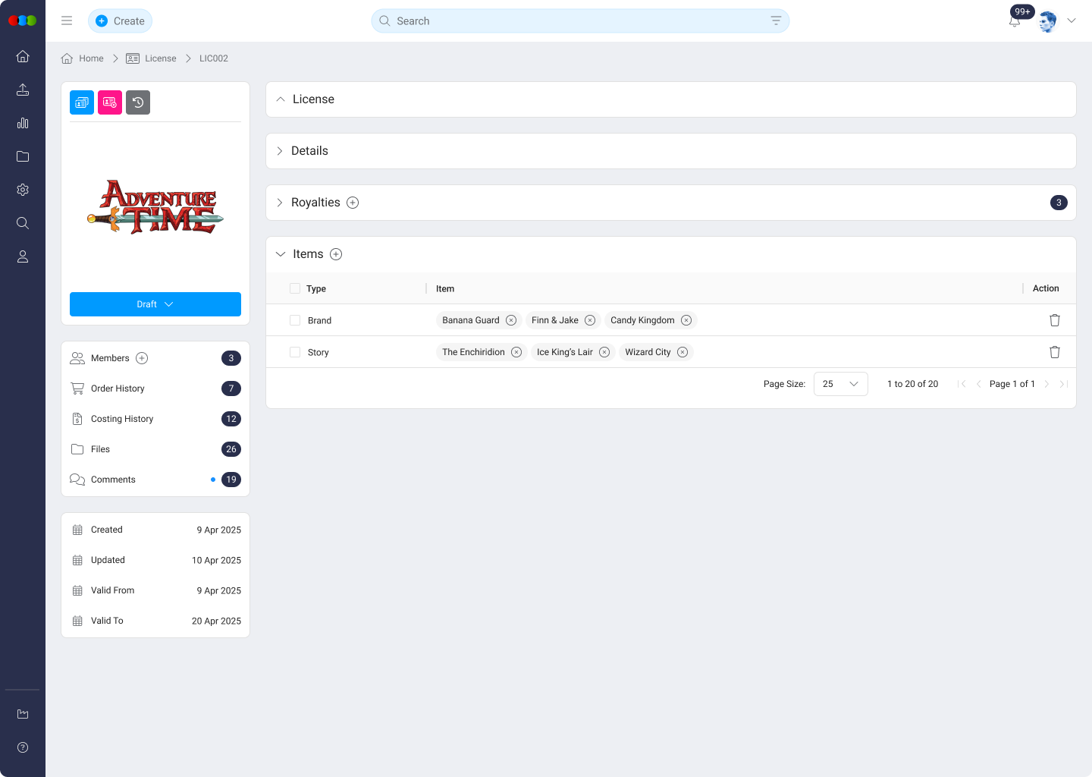Image resolution: width=1092 pixels, height=777 pixels.
Task: Click the pink license settings icon
Action: (x=110, y=102)
